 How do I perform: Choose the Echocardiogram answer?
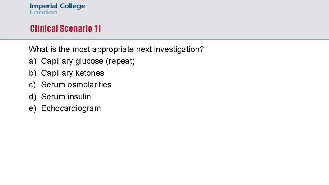point(71,108)
